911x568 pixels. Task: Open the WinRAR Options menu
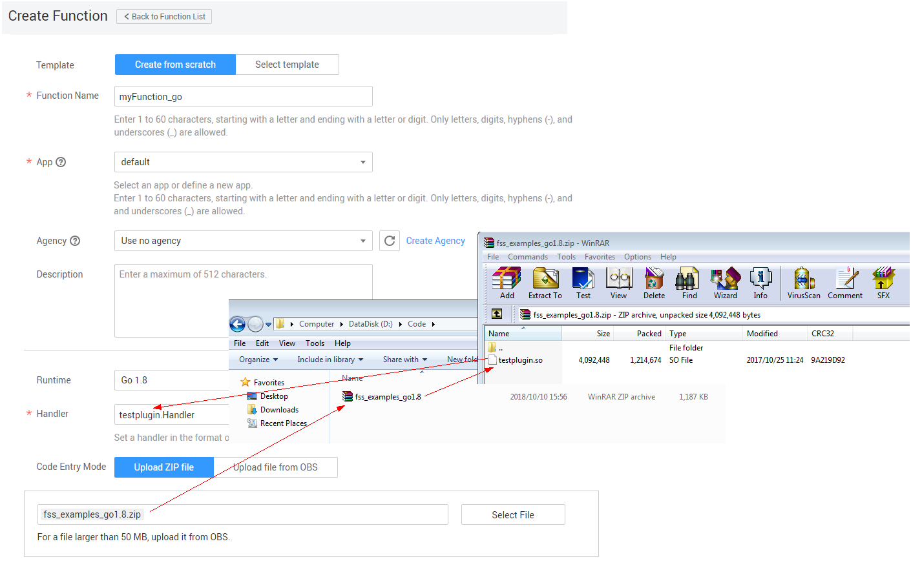pos(638,257)
